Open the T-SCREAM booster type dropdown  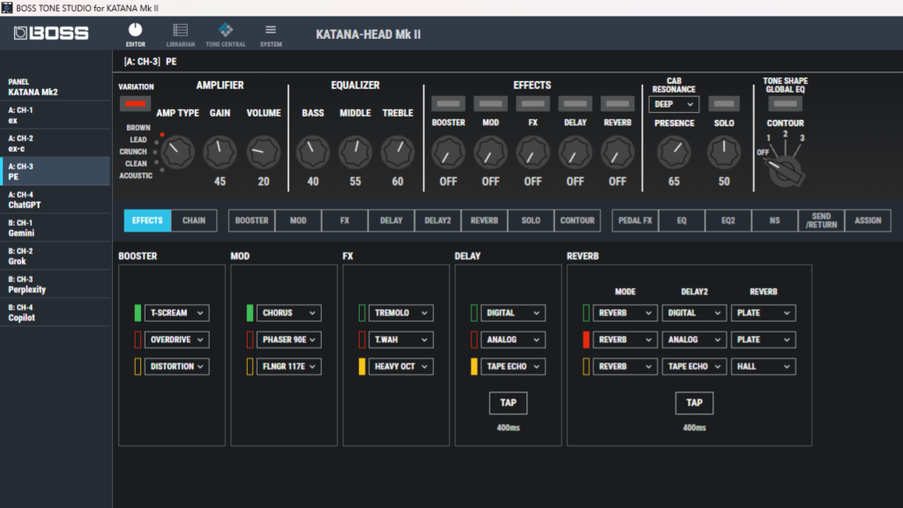(x=176, y=313)
